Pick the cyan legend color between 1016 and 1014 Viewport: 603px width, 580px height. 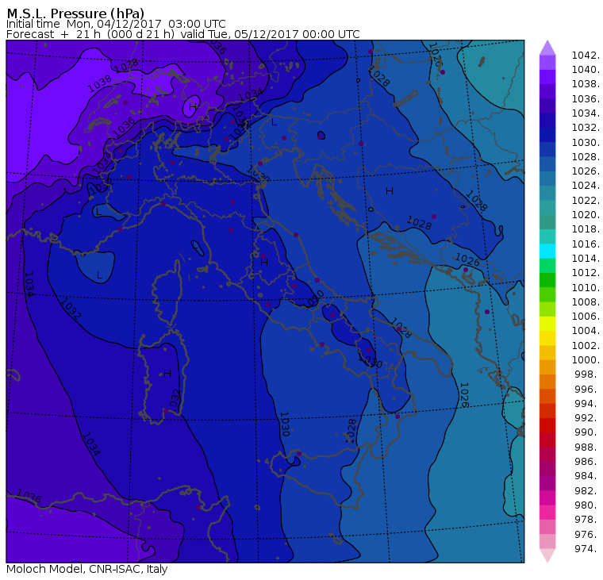547,251
